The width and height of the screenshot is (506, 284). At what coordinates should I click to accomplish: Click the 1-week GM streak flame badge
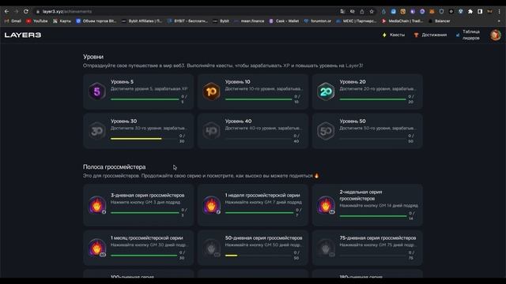[211, 205]
